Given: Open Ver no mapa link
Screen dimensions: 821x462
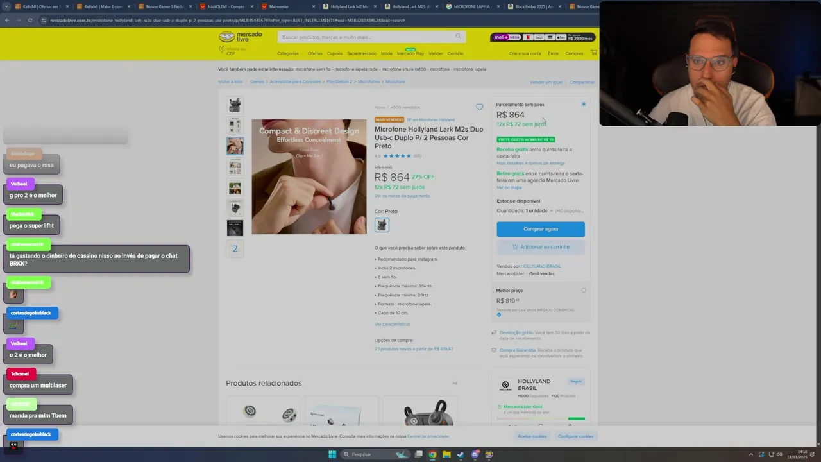Looking at the screenshot, I should 509,187.
